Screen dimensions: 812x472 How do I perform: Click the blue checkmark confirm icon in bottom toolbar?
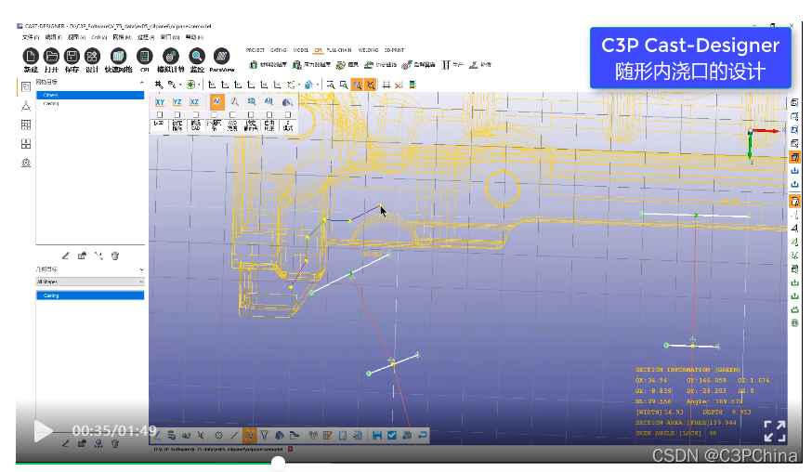(x=392, y=435)
